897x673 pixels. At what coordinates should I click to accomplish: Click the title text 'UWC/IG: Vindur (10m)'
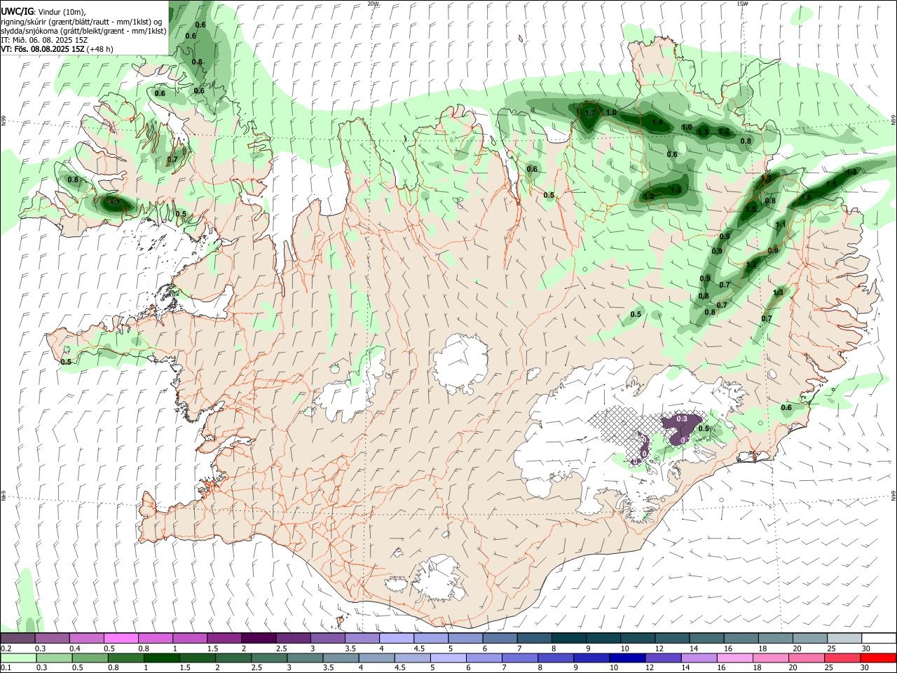[x=43, y=12]
